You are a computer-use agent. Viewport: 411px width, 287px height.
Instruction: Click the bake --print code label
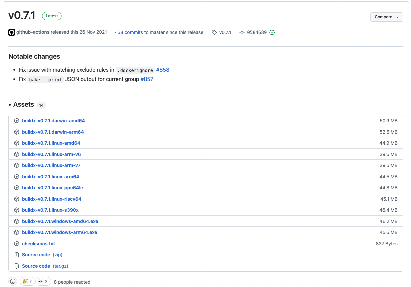[45, 80]
